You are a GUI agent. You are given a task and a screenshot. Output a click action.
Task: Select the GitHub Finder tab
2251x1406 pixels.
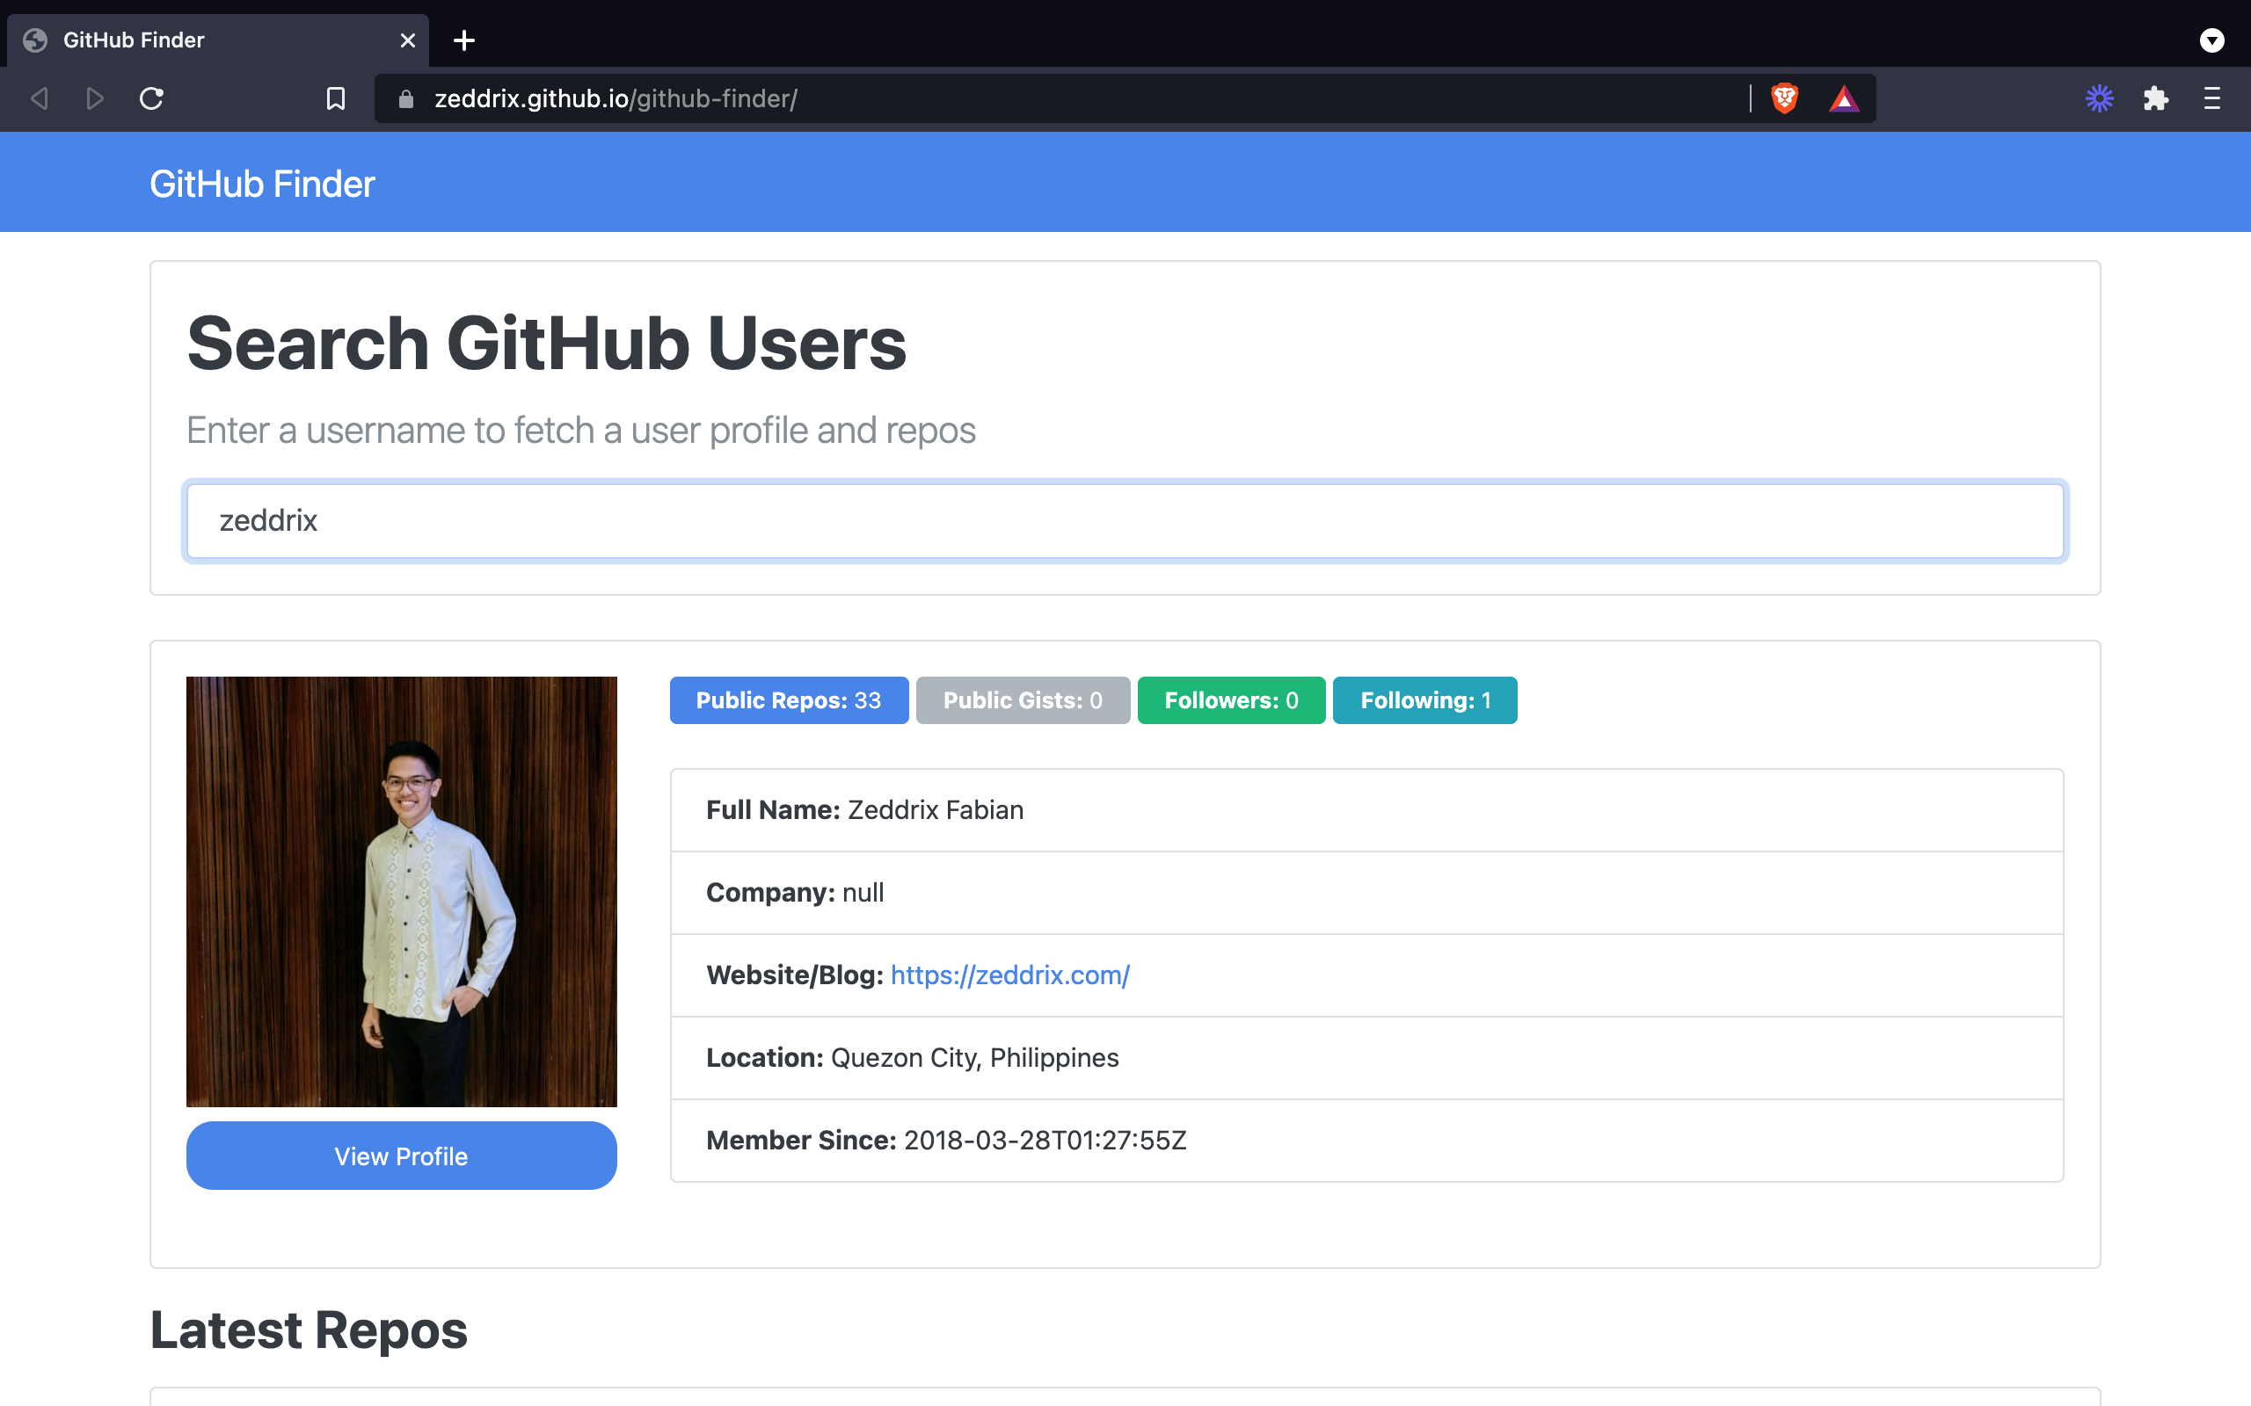218,40
